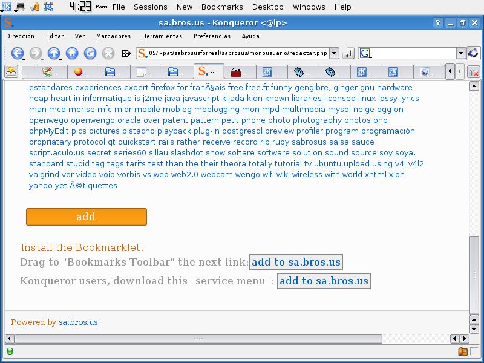Click the service menu add to sa.bros.us link
Screen dimensions: 484x363
pyautogui.click(x=324, y=281)
